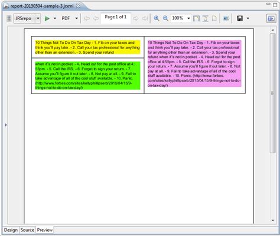Switch to the Source tab

click(27, 230)
